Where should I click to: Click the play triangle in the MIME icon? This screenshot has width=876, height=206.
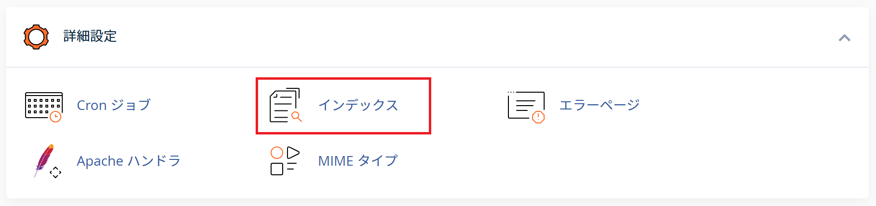(x=293, y=153)
